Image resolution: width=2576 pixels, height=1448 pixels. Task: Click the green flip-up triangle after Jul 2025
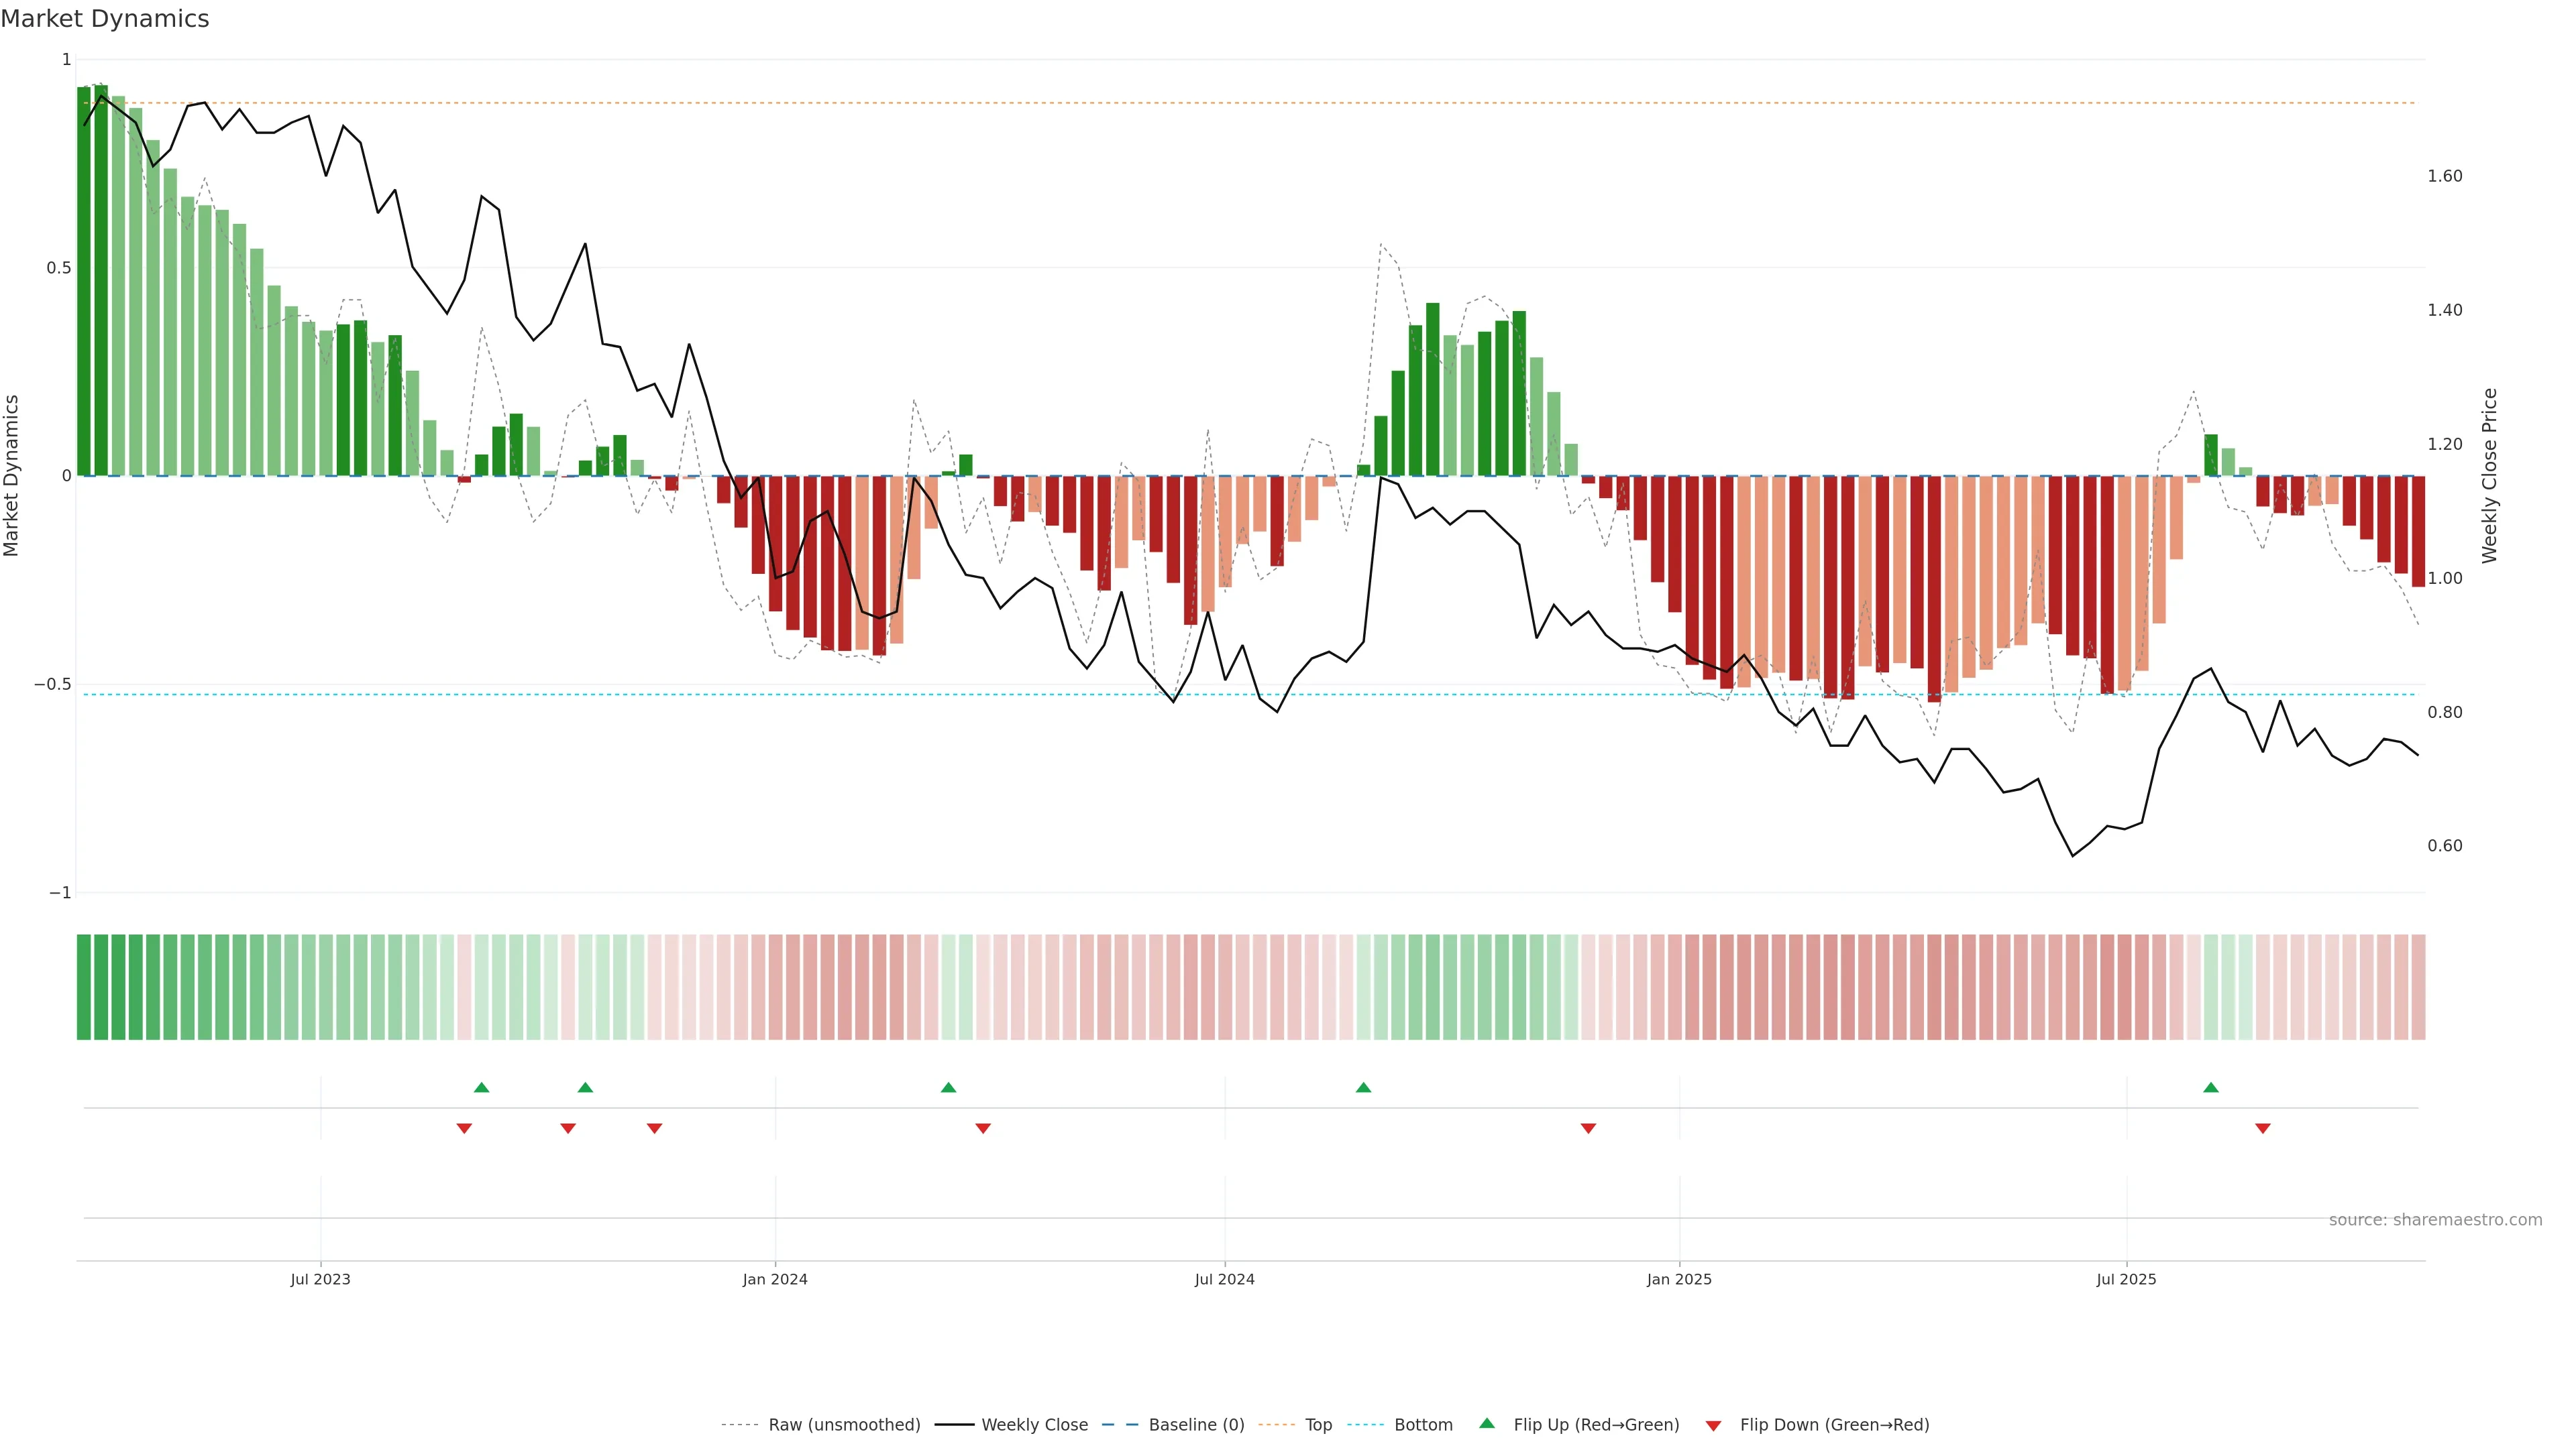[2211, 1087]
